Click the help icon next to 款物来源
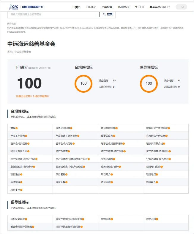194x234 pixels. [x=112, y=219]
